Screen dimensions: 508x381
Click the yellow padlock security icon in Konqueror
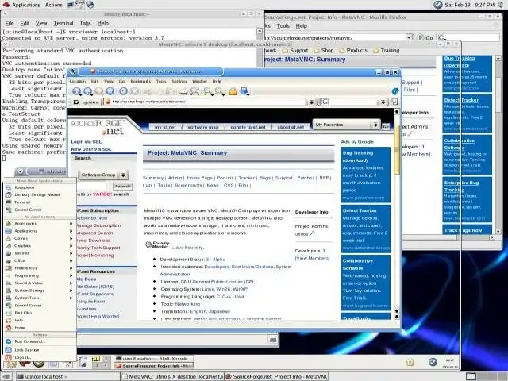click(x=233, y=92)
